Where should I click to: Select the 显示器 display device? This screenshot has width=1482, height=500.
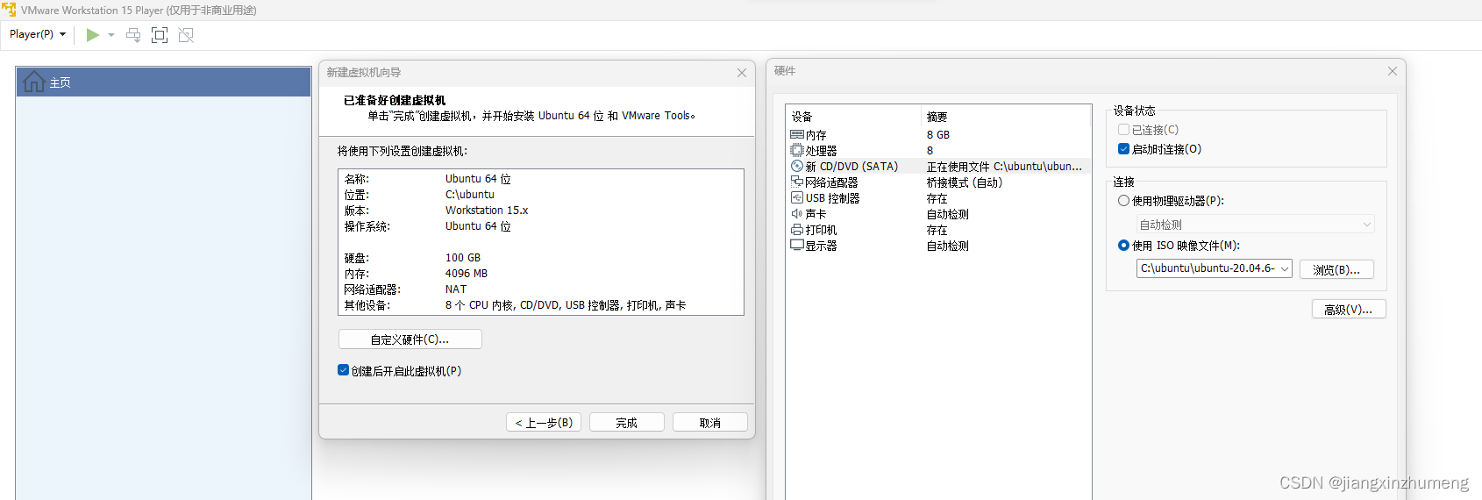pos(938,246)
